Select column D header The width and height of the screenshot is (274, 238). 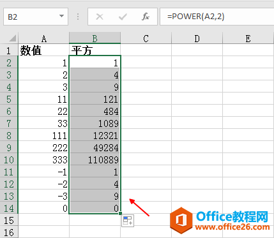click(x=197, y=38)
